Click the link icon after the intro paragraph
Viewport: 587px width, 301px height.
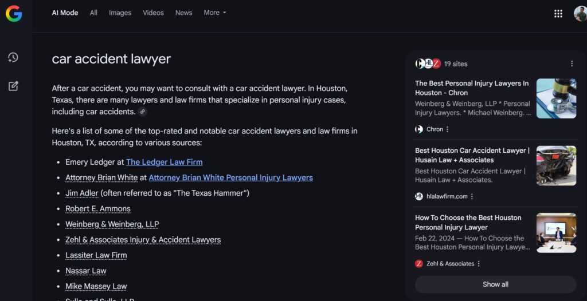[142, 112]
